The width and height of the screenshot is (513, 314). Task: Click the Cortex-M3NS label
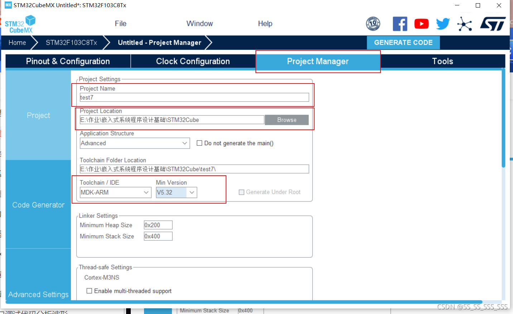[x=102, y=277]
